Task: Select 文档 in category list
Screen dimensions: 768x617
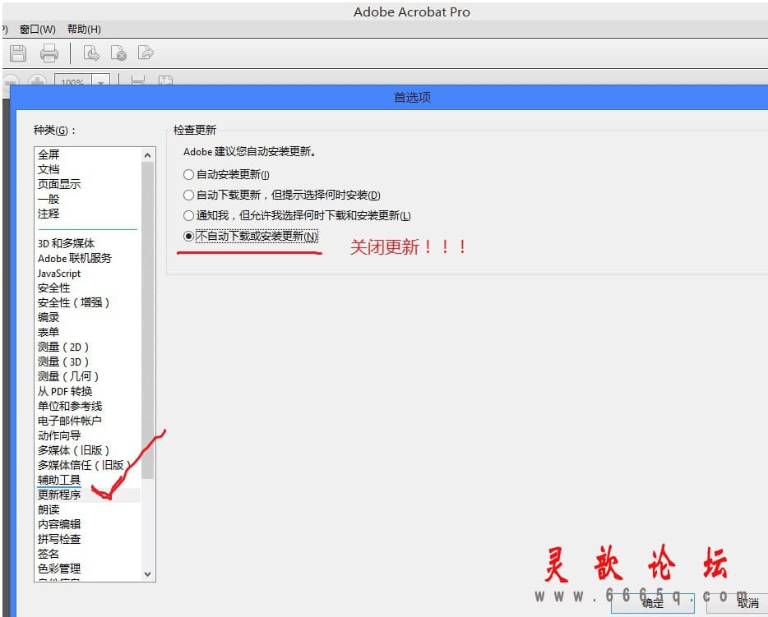Action: 49,169
